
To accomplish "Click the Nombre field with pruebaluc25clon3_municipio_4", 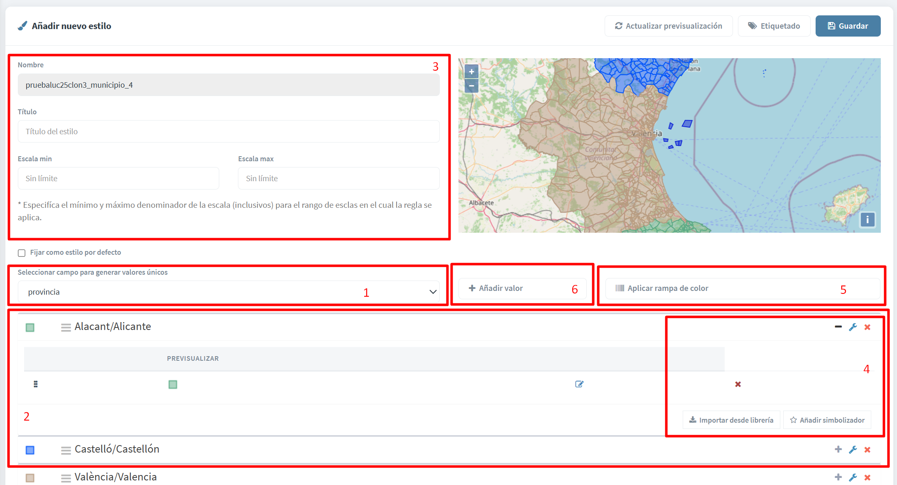I will point(228,85).
